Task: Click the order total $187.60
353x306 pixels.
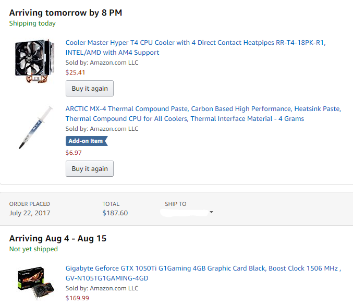Action: pyautogui.click(x=115, y=213)
